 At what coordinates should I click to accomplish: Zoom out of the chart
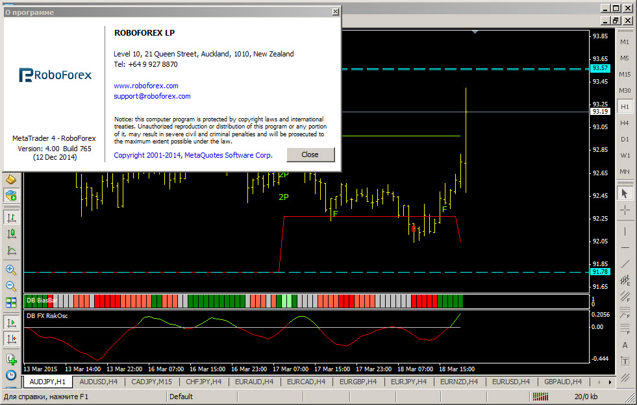pos(11,286)
